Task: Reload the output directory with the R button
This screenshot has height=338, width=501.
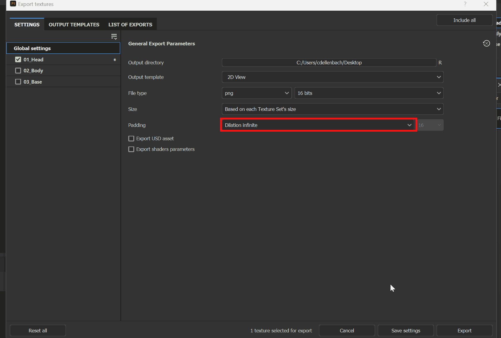Action: pos(440,63)
